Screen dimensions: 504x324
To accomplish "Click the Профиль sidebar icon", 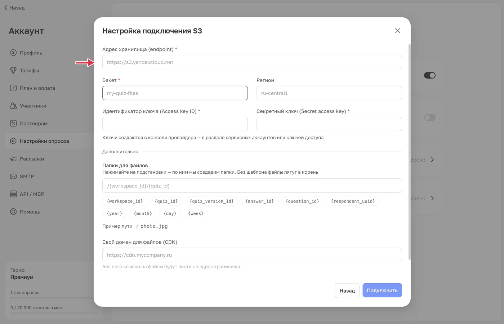I will [13, 53].
